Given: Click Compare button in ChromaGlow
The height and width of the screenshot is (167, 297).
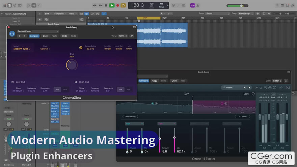Looking at the screenshot, I should 34,36.
